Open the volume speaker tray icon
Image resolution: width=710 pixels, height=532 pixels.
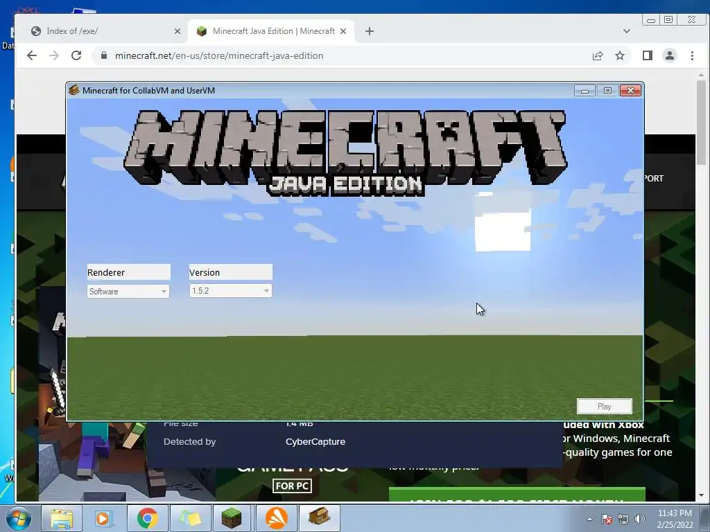coord(640,519)
